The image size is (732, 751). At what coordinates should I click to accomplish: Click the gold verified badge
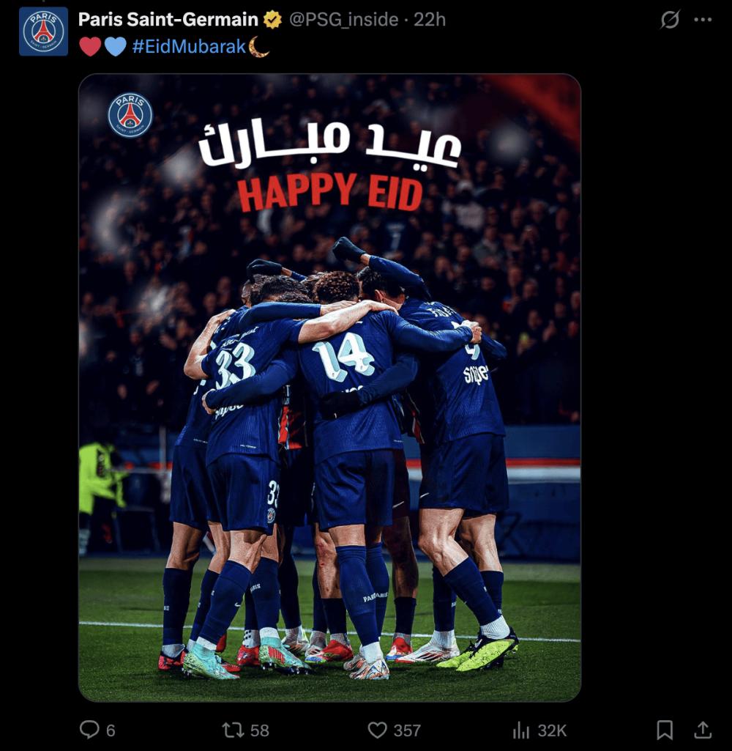point(273,20)
